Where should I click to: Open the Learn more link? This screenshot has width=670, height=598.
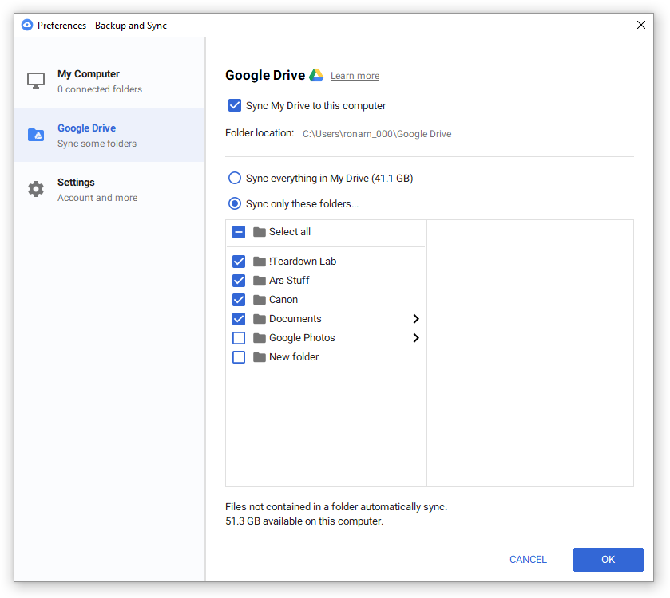tap(355, 76)
